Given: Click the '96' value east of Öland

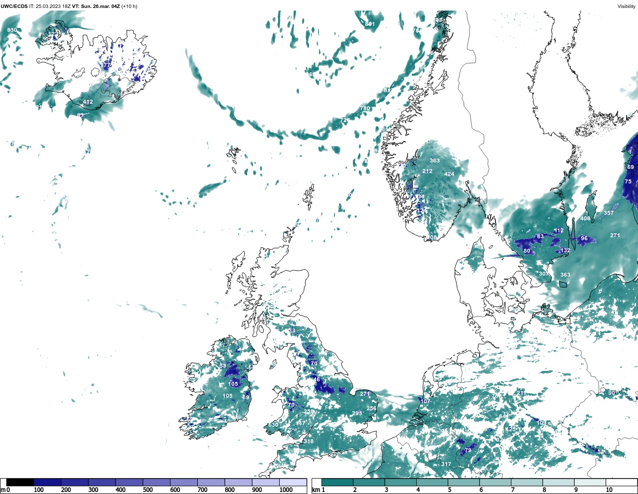Looking at the screenshot, I should click(584, 238).
